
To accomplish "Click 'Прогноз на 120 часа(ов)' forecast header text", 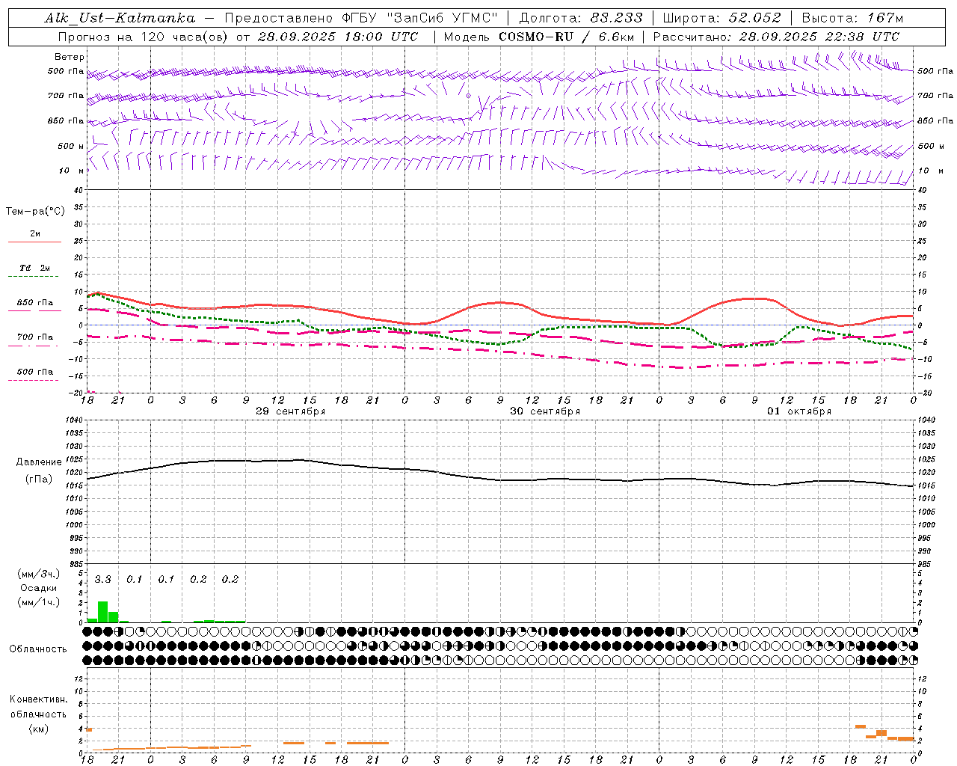I will coord(144,37).
